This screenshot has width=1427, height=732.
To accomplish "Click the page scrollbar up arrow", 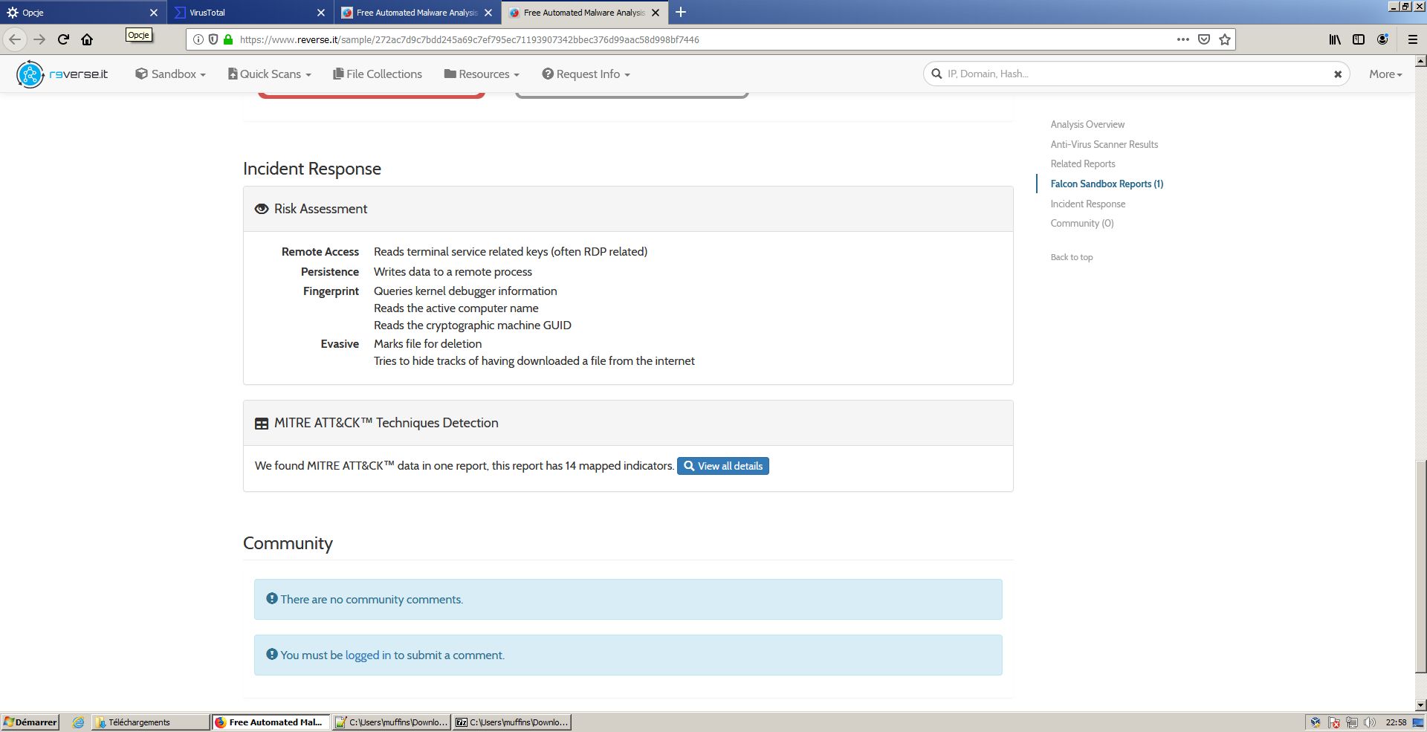I will coord(1420,61).
